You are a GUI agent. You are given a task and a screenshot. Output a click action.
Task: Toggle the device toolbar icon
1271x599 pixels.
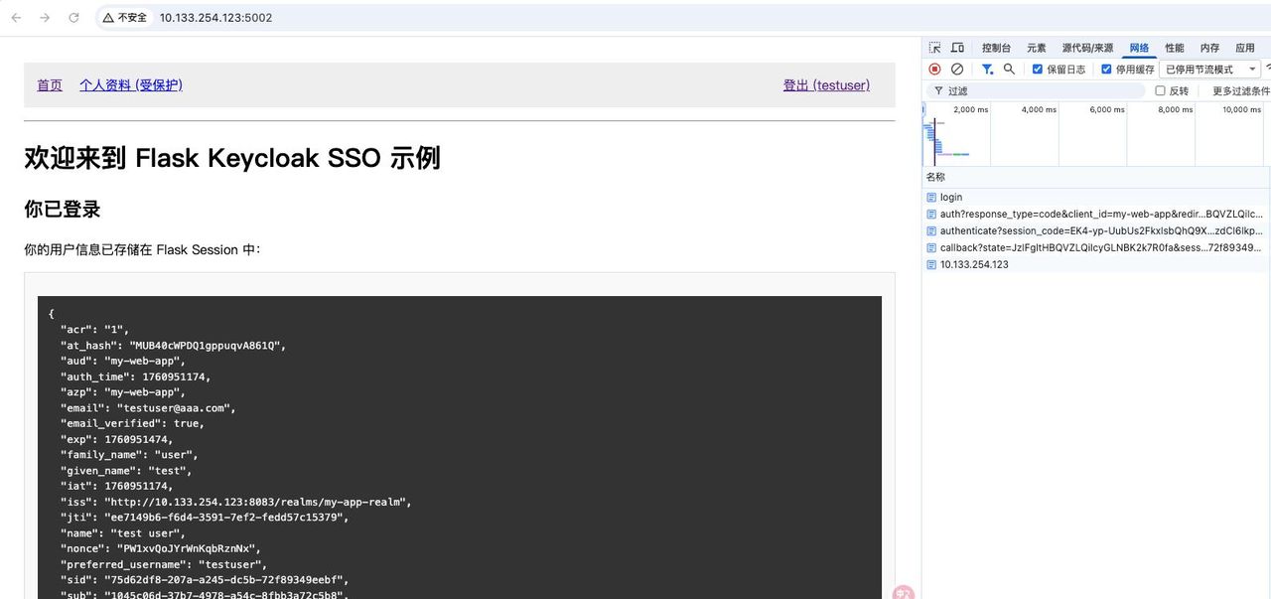pyautogui.click(x=956, y=47)
